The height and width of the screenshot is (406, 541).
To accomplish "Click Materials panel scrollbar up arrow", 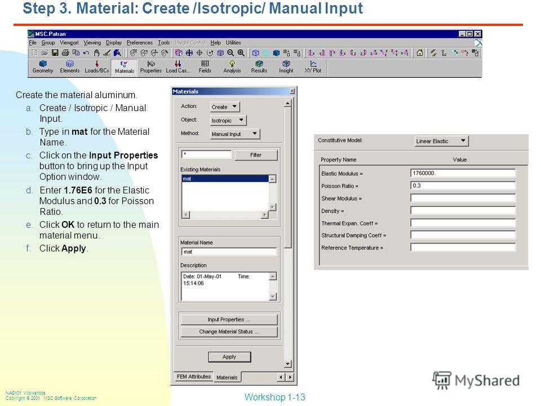I will tap(288, 103).
